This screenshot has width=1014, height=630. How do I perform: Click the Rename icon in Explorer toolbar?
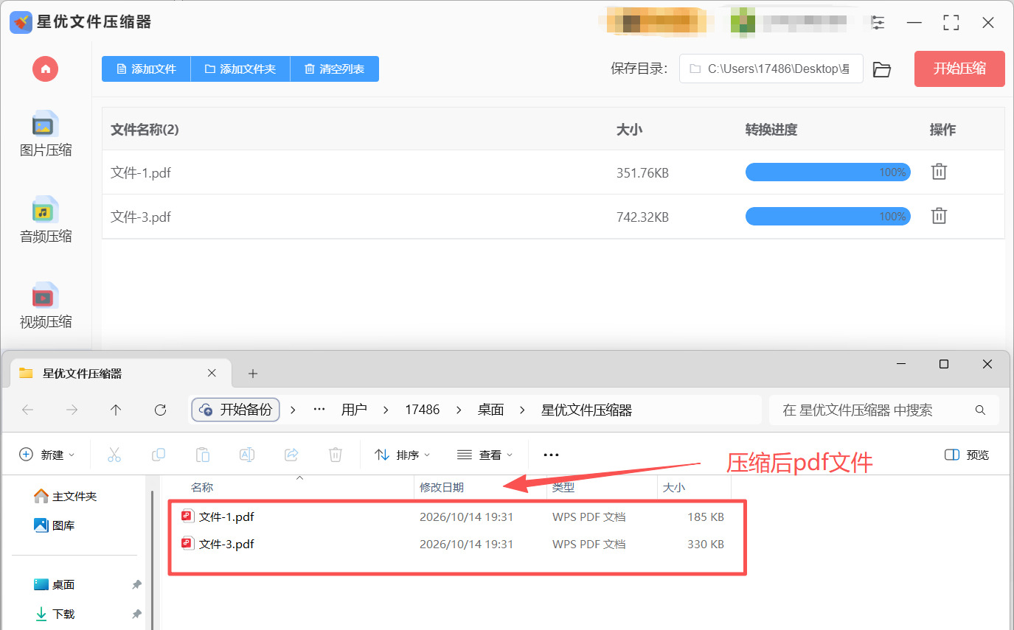247,455
